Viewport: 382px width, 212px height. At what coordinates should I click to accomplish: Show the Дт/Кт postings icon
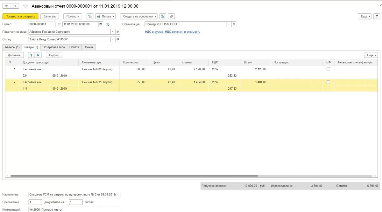click(90, 16)
